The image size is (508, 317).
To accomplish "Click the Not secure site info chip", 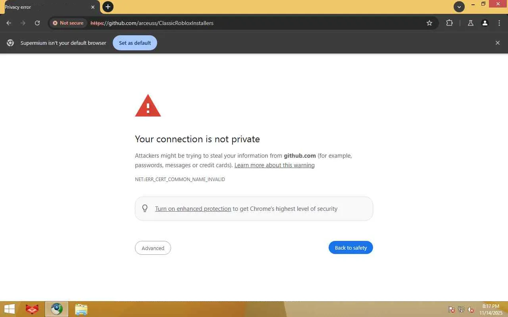I will coord(68,23).
